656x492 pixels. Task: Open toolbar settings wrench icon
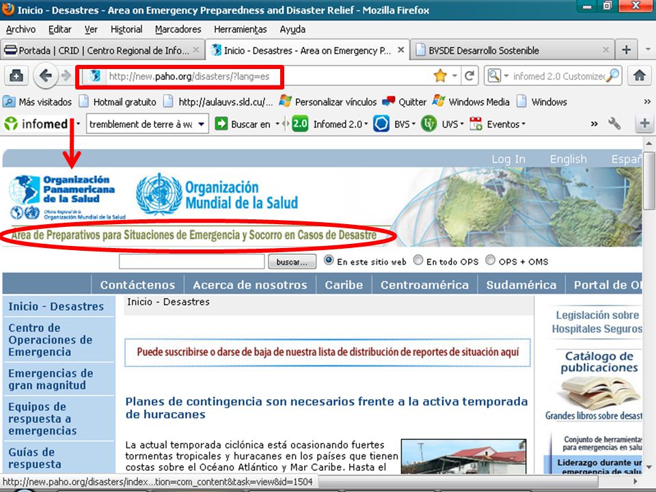point(614,124)
